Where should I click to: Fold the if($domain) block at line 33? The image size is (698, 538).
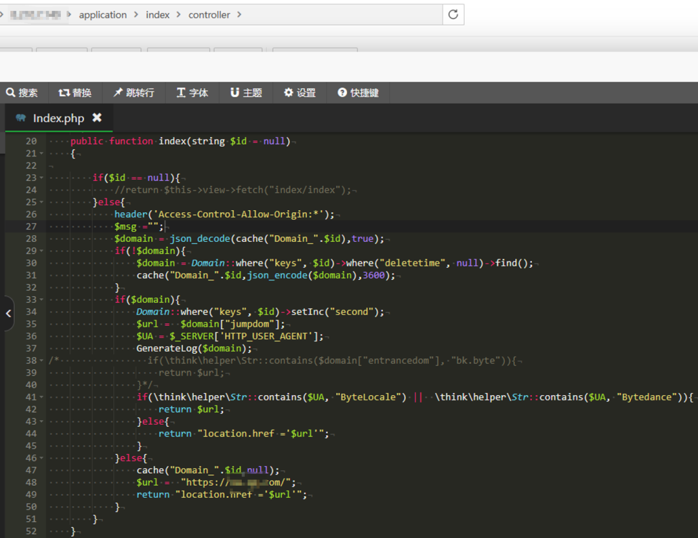42,300
